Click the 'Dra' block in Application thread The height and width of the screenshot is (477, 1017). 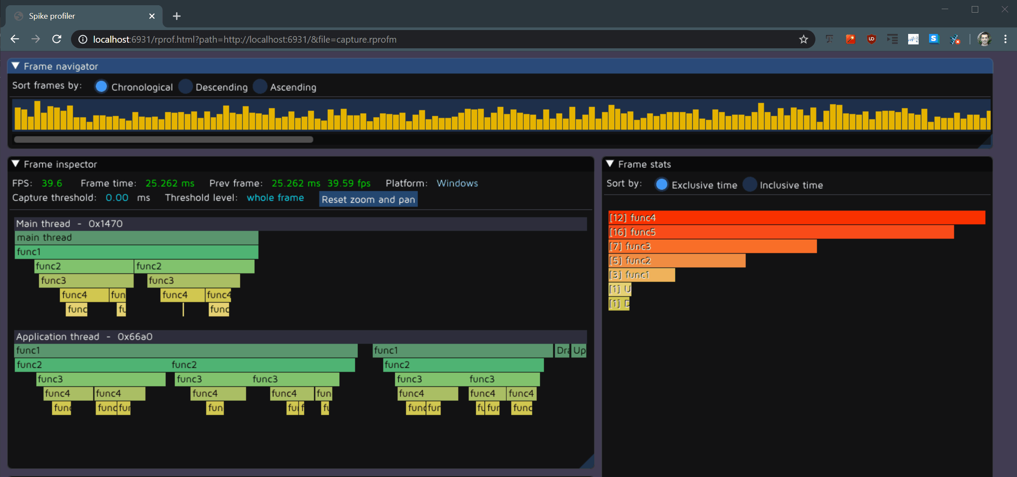pyautogui.click(x=562, y=351)
